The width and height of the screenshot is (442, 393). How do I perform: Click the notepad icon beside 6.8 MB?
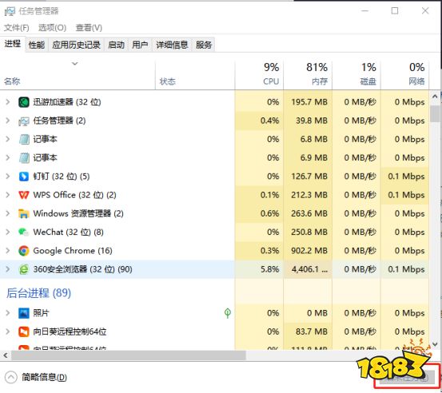click(x=24, y=139)
